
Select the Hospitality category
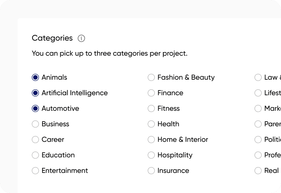[x=151, y=155]
